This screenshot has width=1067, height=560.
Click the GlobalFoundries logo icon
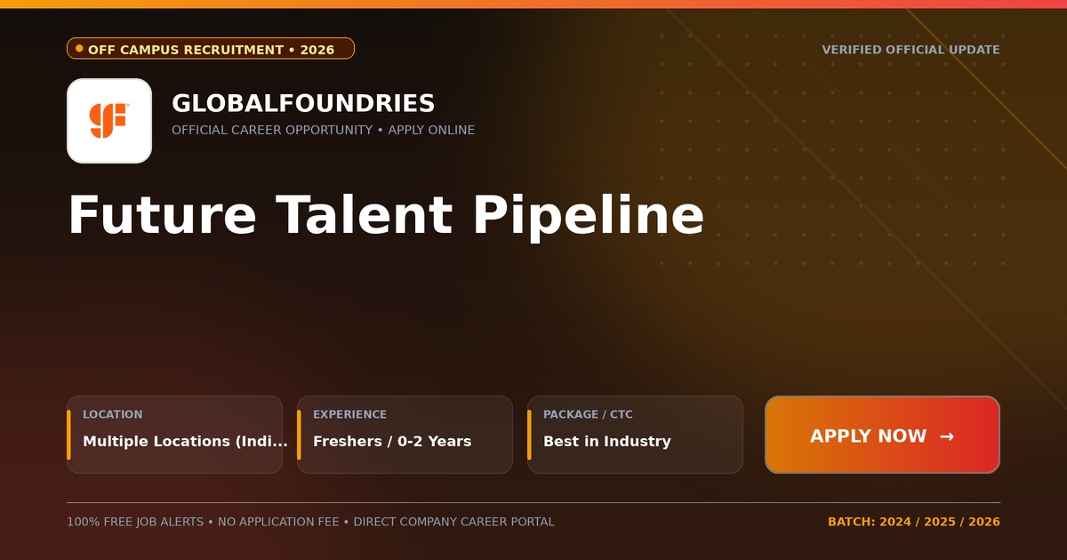(x=109, y=121)
